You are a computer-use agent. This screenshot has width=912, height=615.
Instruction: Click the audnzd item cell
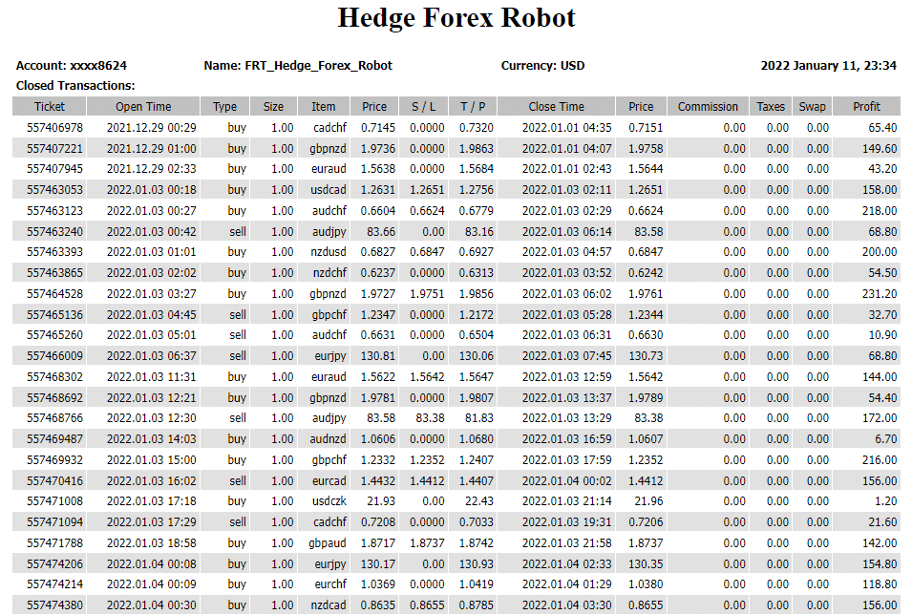tap(329, 439)
